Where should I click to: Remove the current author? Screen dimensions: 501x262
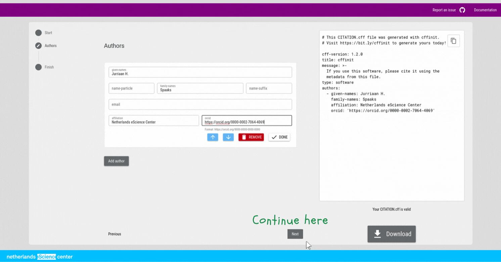(x=251, y=137)
